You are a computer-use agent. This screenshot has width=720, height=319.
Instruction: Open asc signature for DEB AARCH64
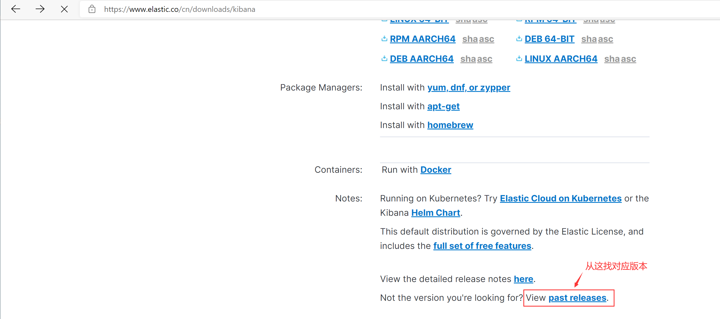coord(485,59)
